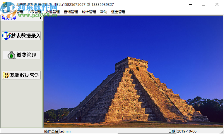The width and height of the screenshot is (224, 134).
Task: Click the 操作员名 status label
Action: 51,131
